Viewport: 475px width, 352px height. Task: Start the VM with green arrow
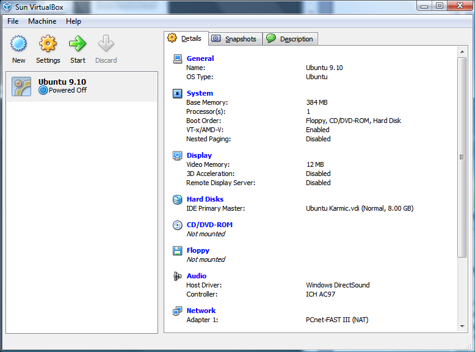click(78, 43)
